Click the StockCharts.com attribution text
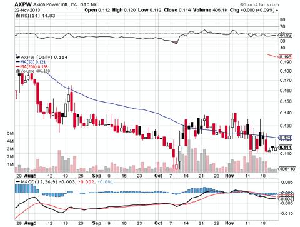Viewport: 300px width, 227px height. 259,4
